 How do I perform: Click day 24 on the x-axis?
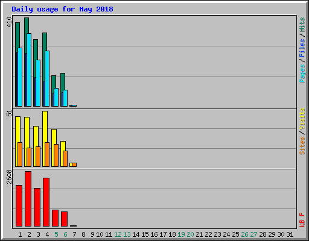point(226,234)
